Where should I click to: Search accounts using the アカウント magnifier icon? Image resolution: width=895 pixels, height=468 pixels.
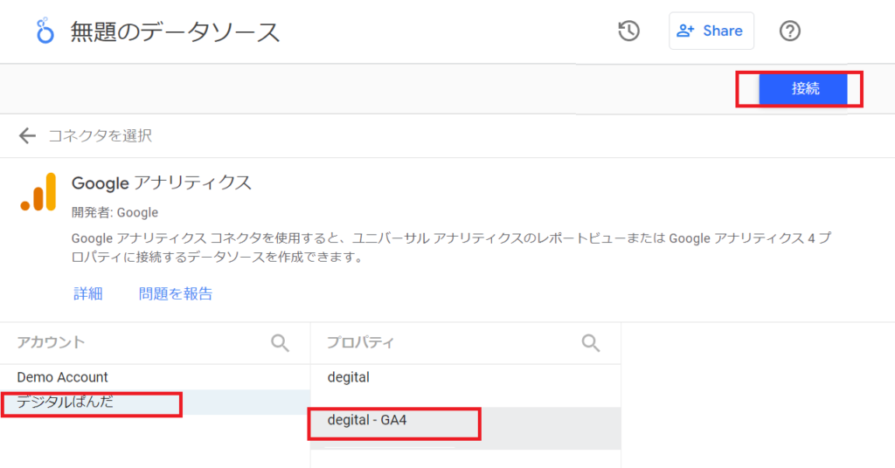click(x=280, y=342)
